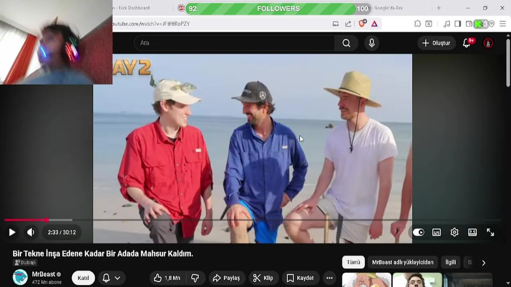Share the video via the Paylaş button

(226, 278)
